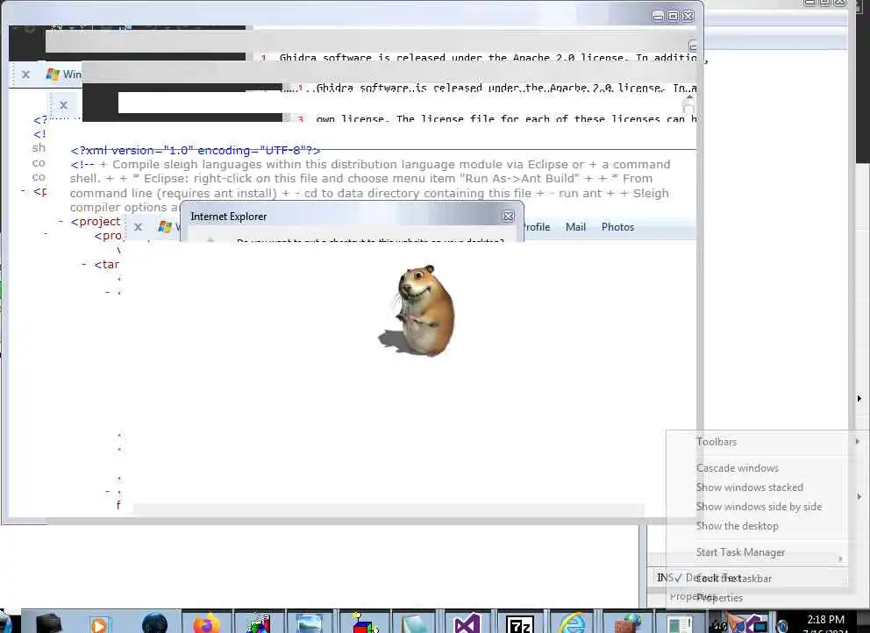
Task: Click the colored cubes taskbar icon
Action: click(x=363, y=623)
